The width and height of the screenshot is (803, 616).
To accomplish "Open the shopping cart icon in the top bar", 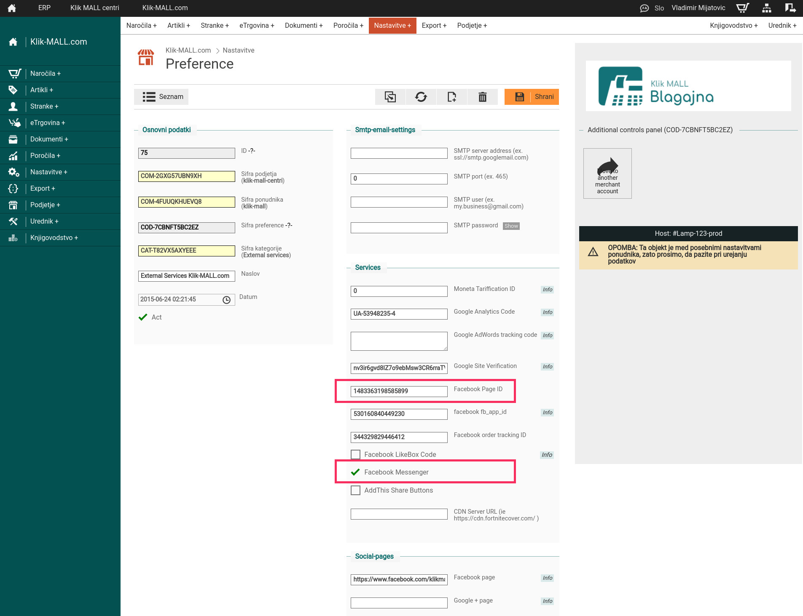I will 742,8.
